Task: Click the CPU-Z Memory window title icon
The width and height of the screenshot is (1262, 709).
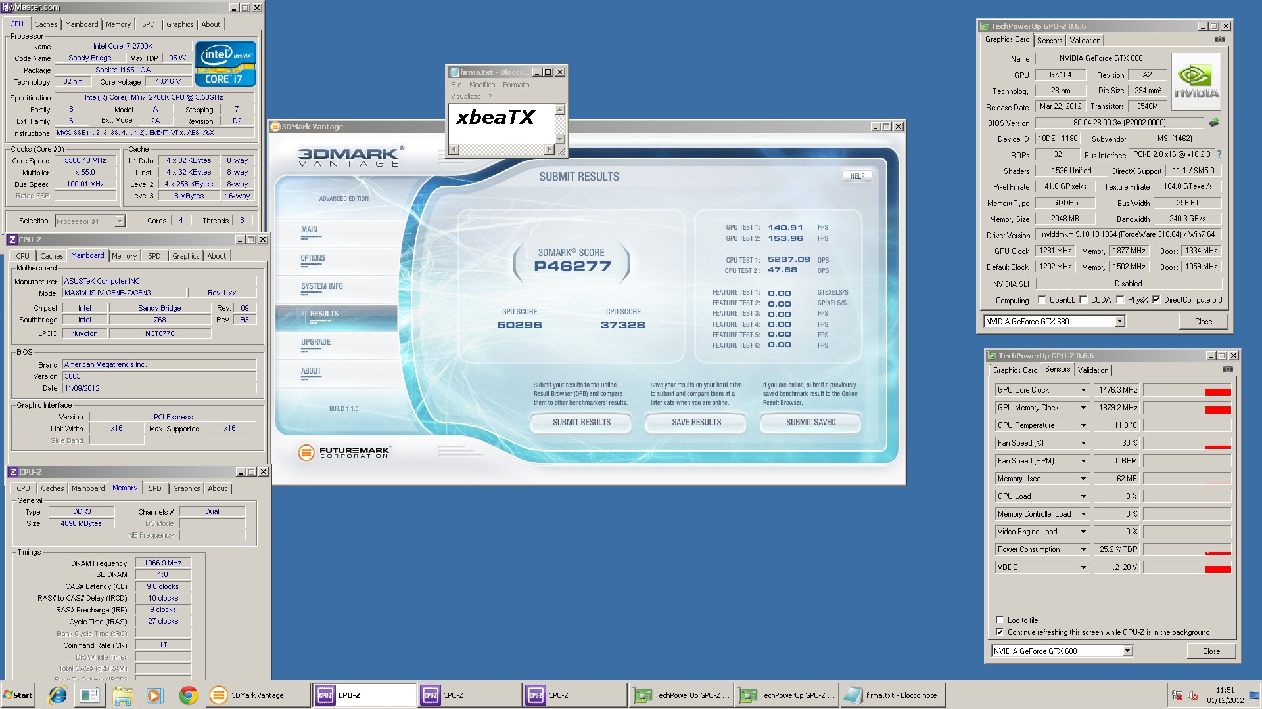Action: pos(12,472)
